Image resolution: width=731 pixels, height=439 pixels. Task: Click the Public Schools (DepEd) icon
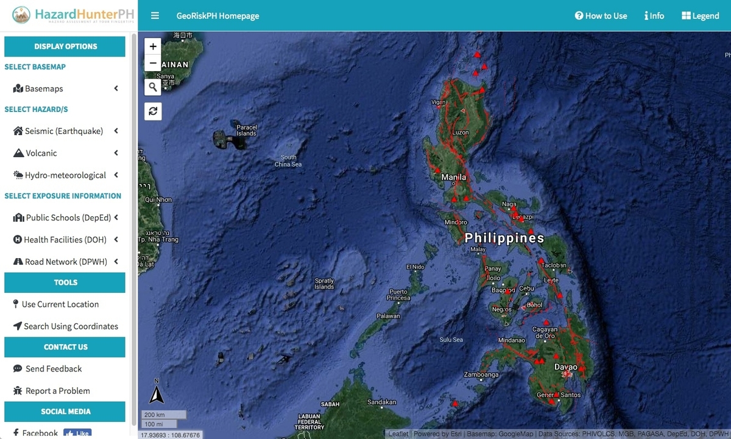pos(19,217)
